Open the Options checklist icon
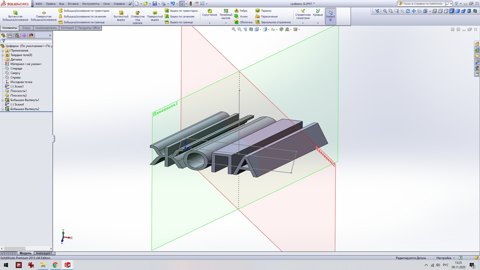This screenshot has width=480, height=270. (x=202, y=4)
